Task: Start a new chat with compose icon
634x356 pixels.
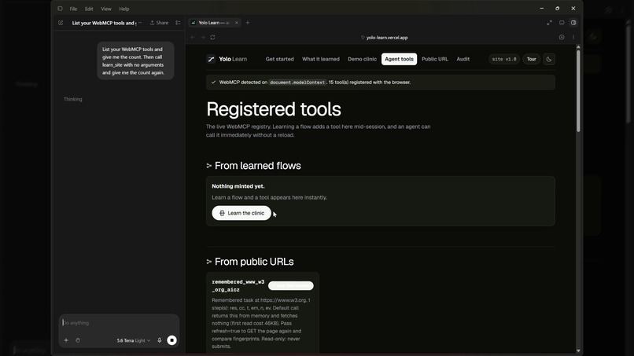Action: (61, 23)
